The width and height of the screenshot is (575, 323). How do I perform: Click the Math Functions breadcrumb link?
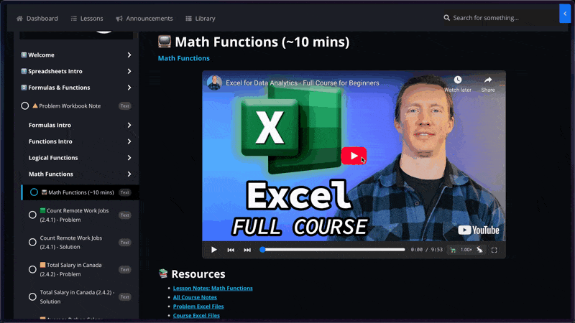click(184, 58)
